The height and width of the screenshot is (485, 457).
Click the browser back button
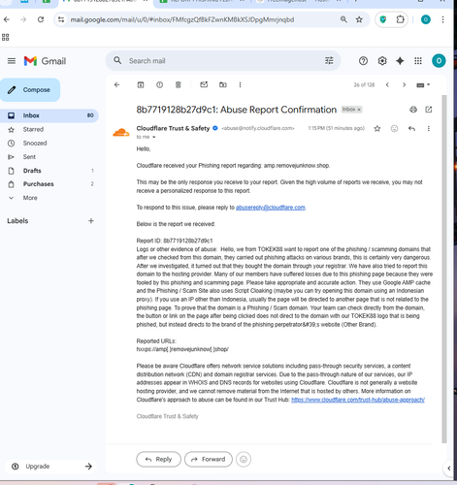tap(7, 19)
